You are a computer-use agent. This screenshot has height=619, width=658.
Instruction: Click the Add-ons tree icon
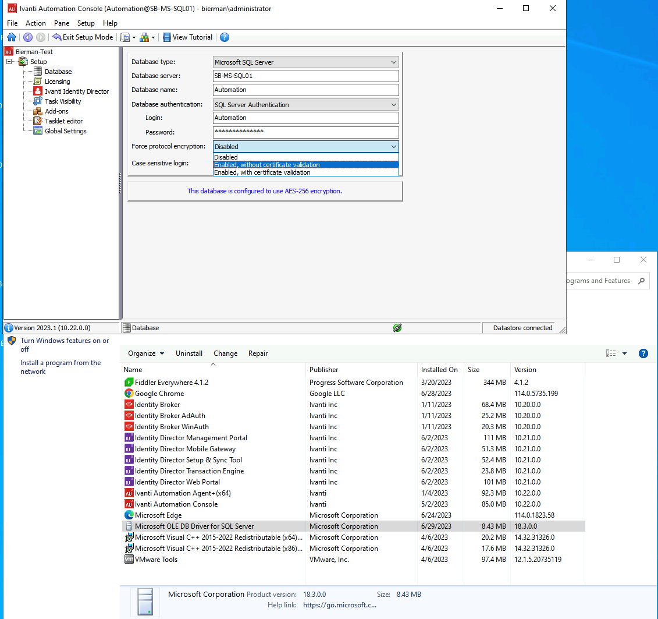[38, 111]
